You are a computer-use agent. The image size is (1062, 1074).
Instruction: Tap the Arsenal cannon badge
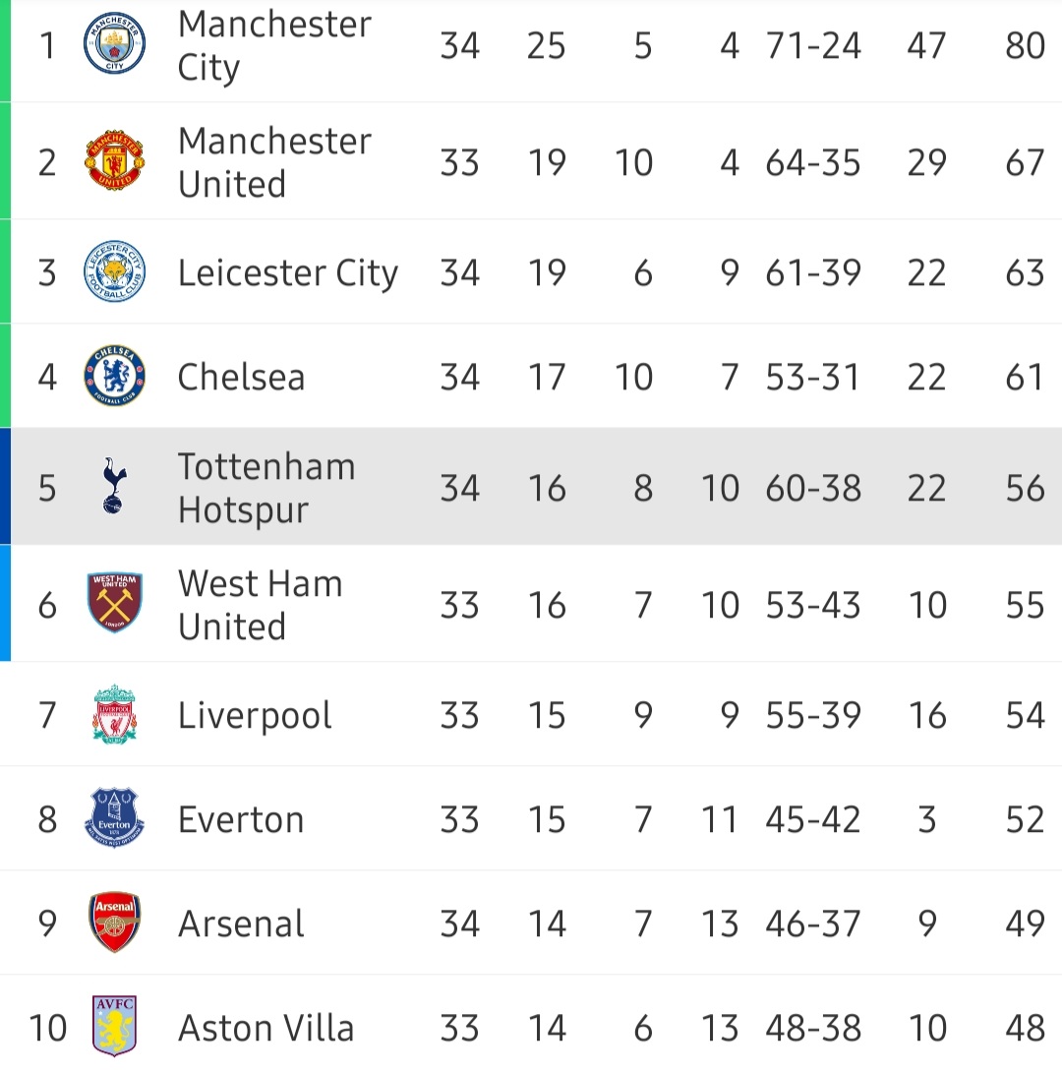[114, 923]
